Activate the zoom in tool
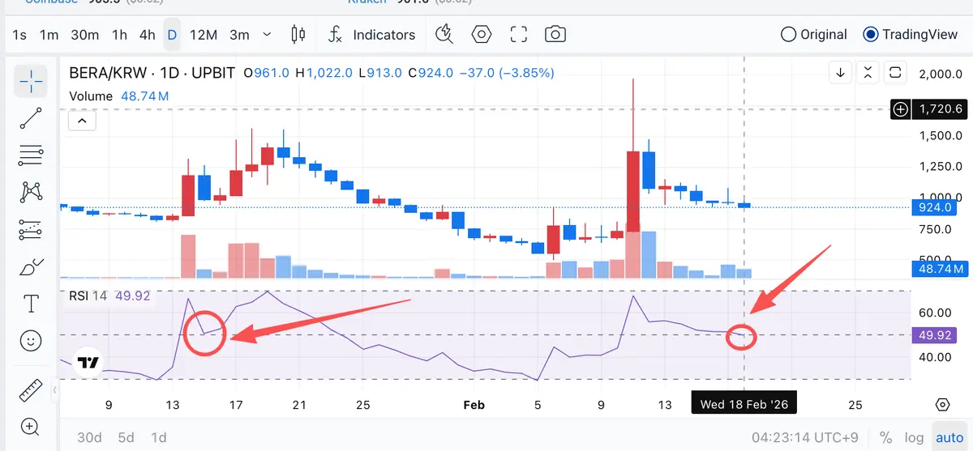 (31, 427)
